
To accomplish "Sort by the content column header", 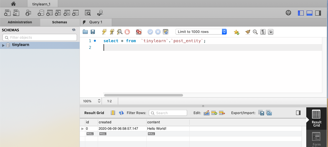I will (168, 122).
